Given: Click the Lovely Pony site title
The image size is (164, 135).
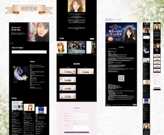Looking at the screenshot, I should [x=16, y=30].
